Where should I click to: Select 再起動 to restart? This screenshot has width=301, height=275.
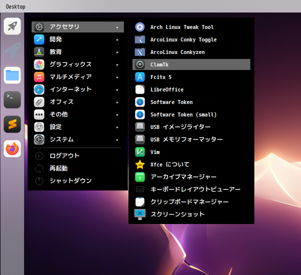(78, 168)
